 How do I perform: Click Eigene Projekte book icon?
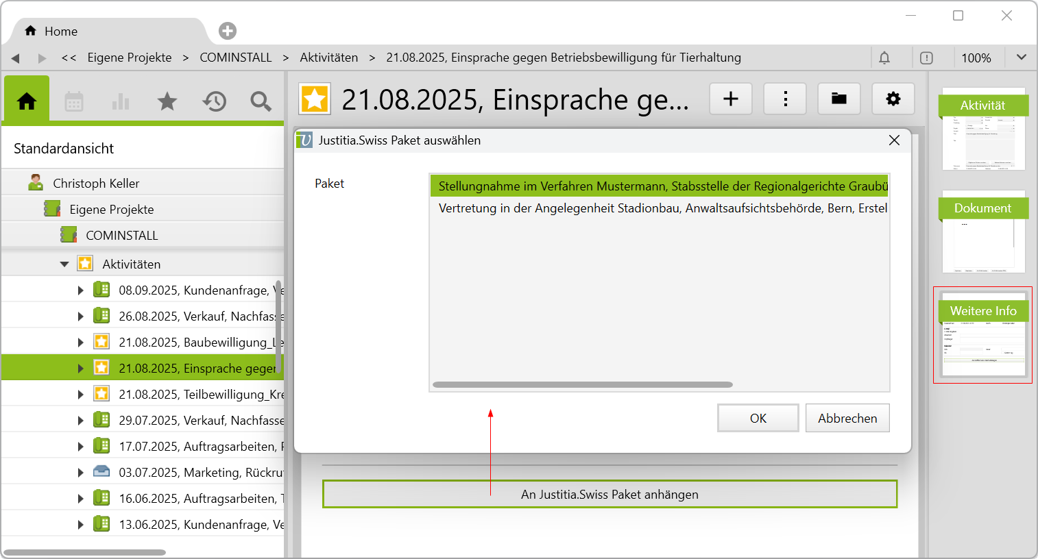[52, 209]
